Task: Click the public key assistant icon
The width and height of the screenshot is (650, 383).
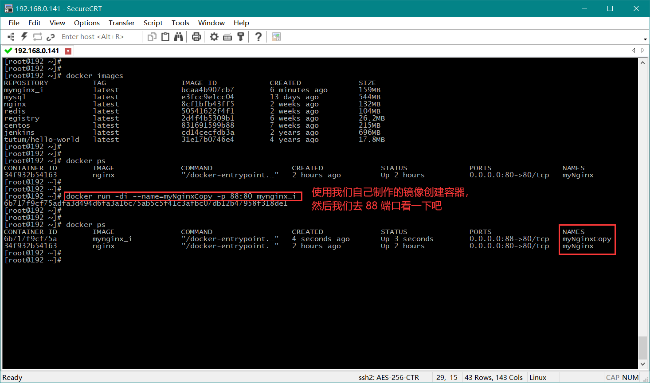Action: pos(241,37)
